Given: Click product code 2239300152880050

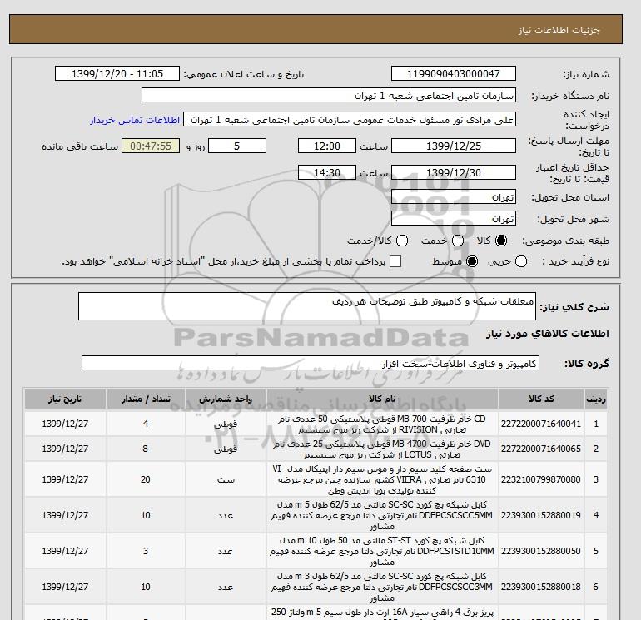Looking at the screenshot, I should pyautogui.click(x=541, y=551).
